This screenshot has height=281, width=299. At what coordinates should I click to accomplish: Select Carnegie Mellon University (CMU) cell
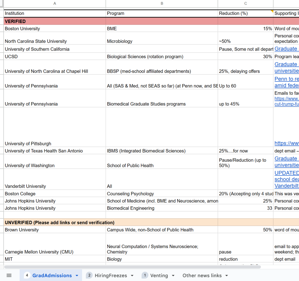click(x=55, y=244)
